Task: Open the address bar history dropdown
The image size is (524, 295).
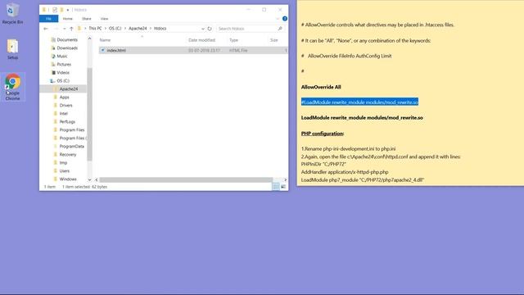Action: [203, 29]
